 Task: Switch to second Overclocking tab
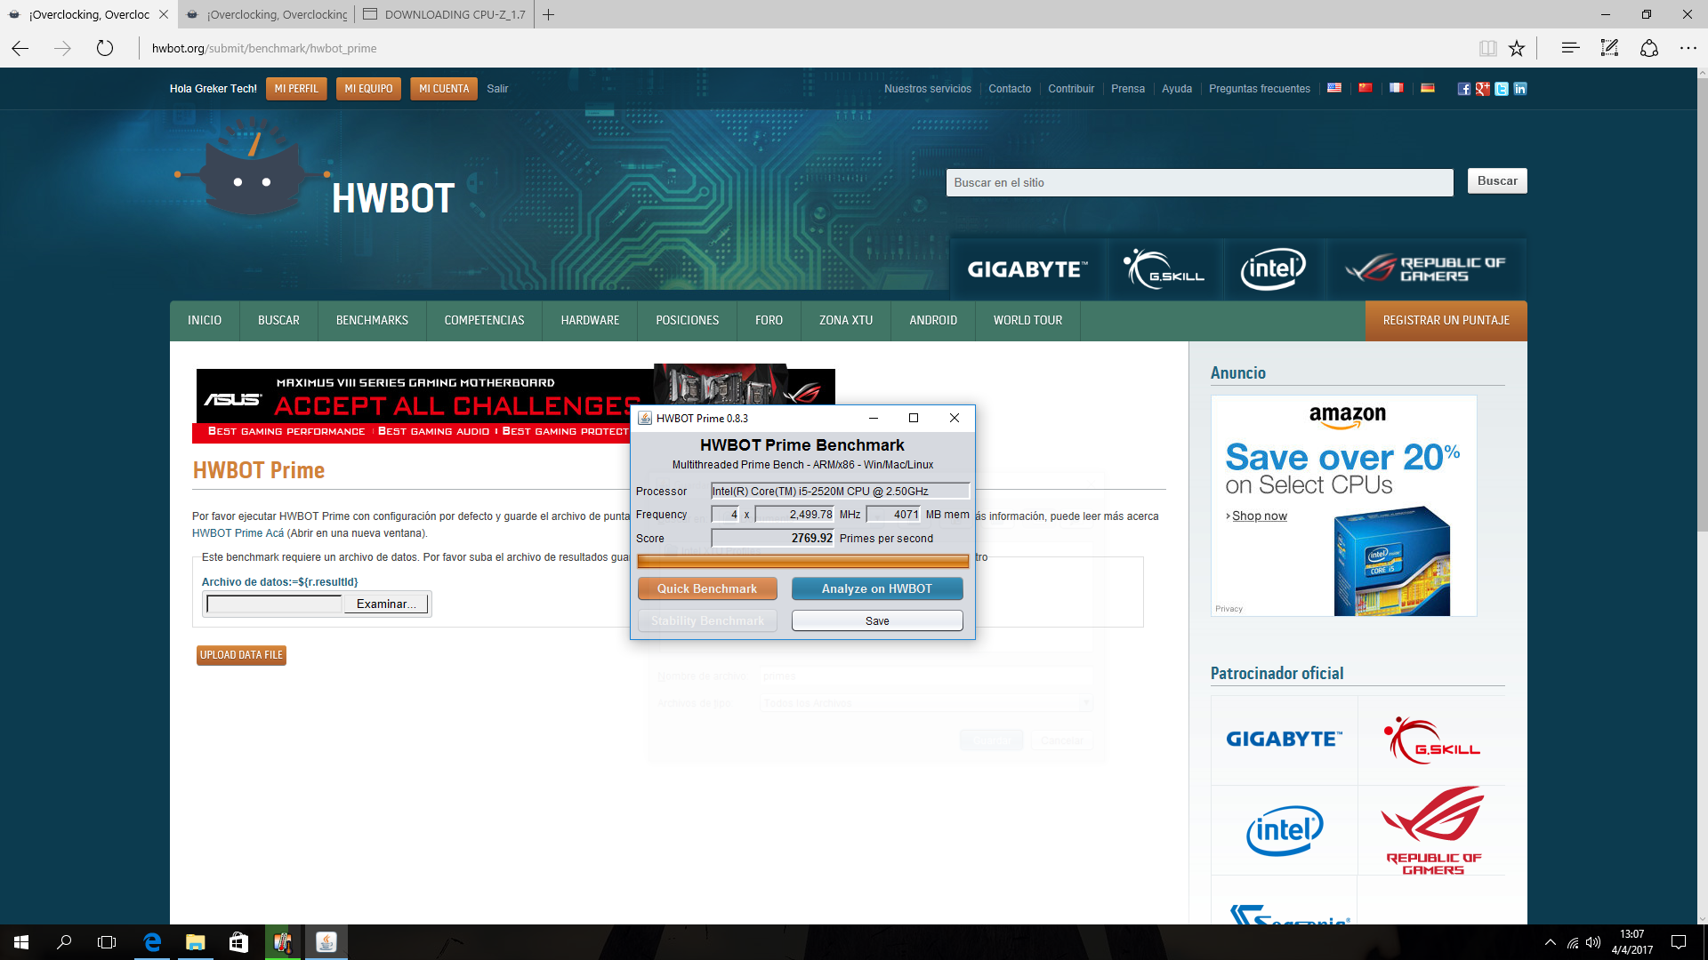pyautogui.click(x=266, y=14)
